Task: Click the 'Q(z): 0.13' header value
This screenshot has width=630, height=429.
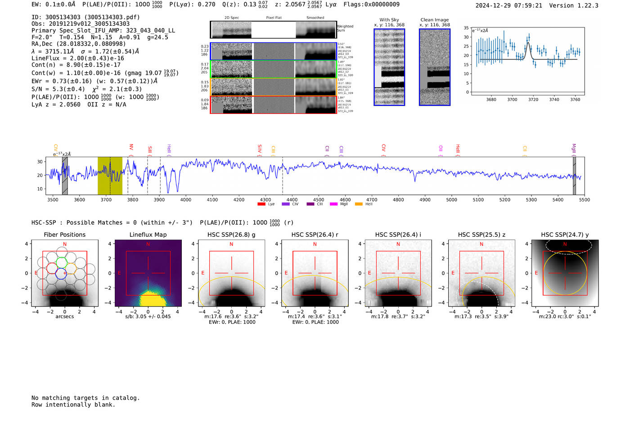Action: (x=245, y=5)
